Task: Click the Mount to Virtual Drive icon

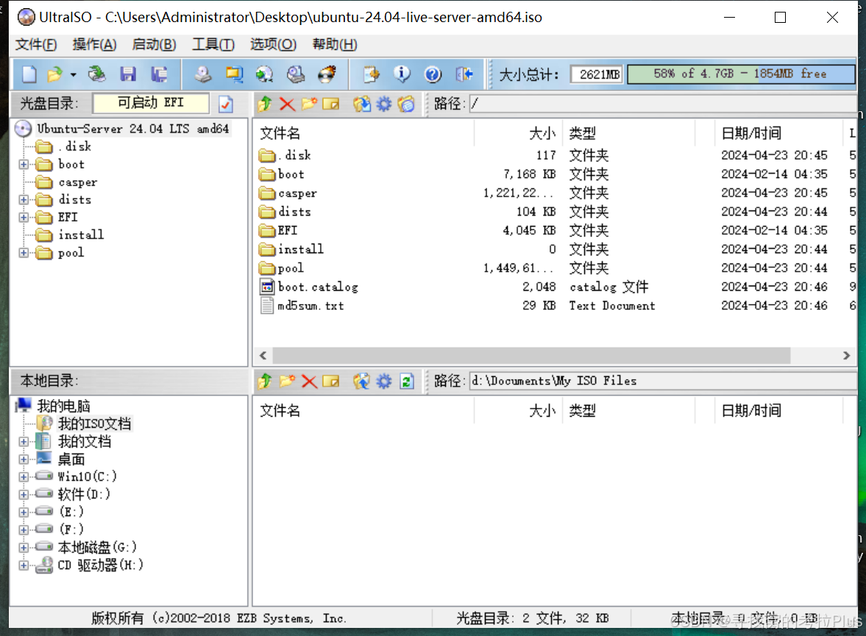Action: pyautogui.click(x=296, y=74)
